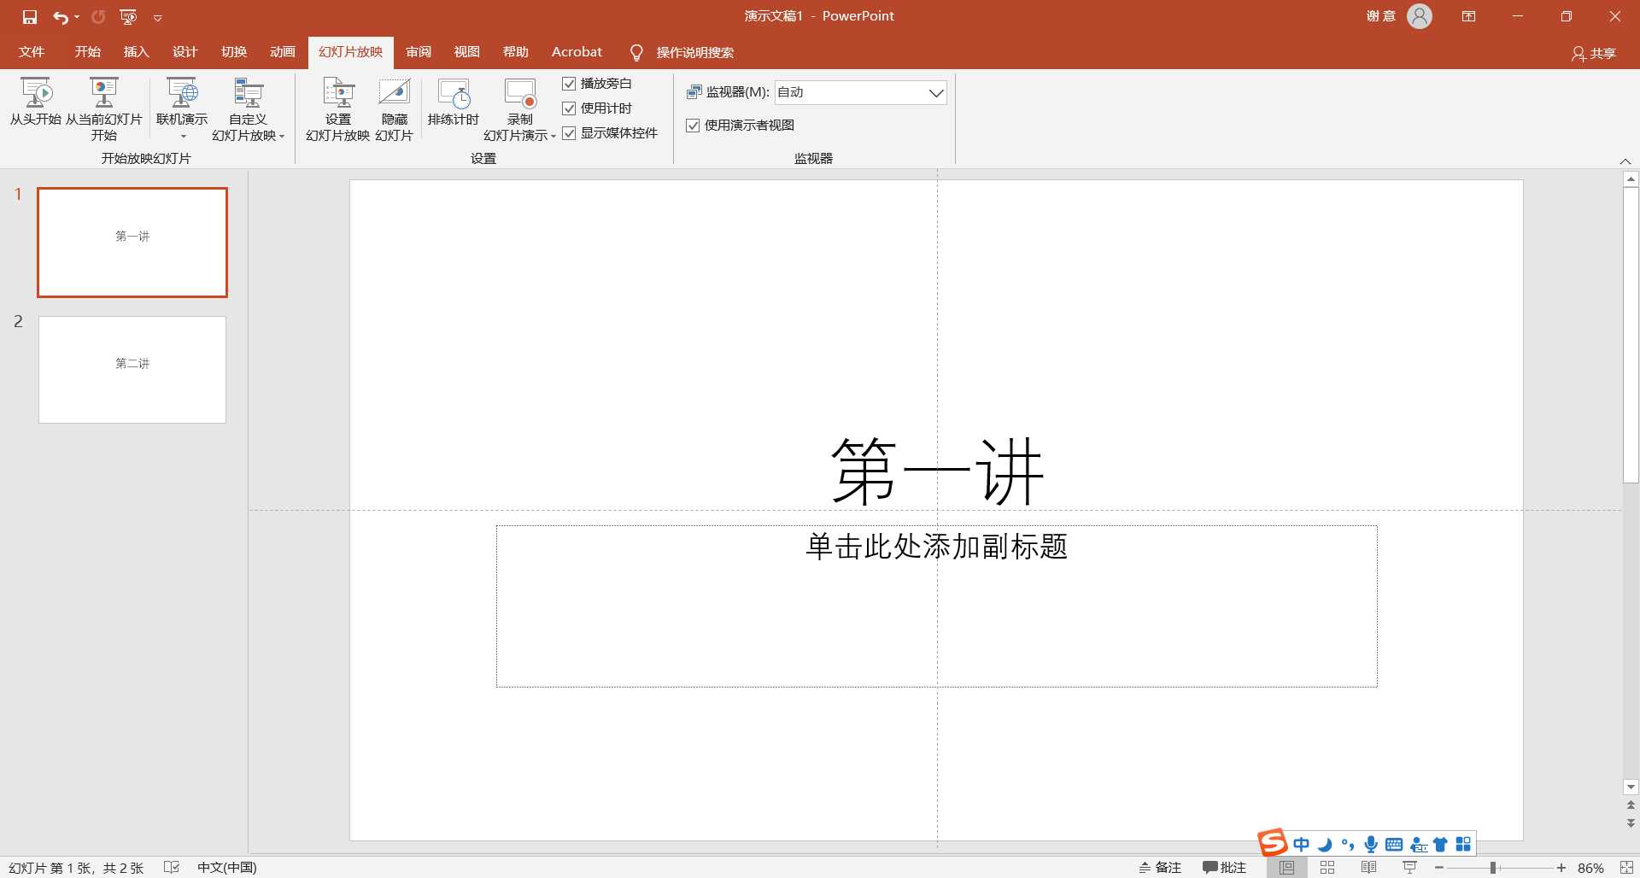Toggle the 使用计时 (Use Timings) checkbox
1640x878 pixels.
point(569,108)
